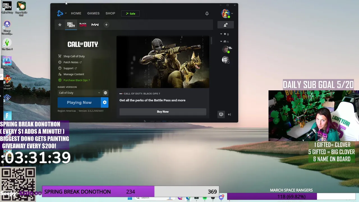The image size is (359, 202).
Task: Open Disney Dreamlight desktop shortcut
Action: 7,27
